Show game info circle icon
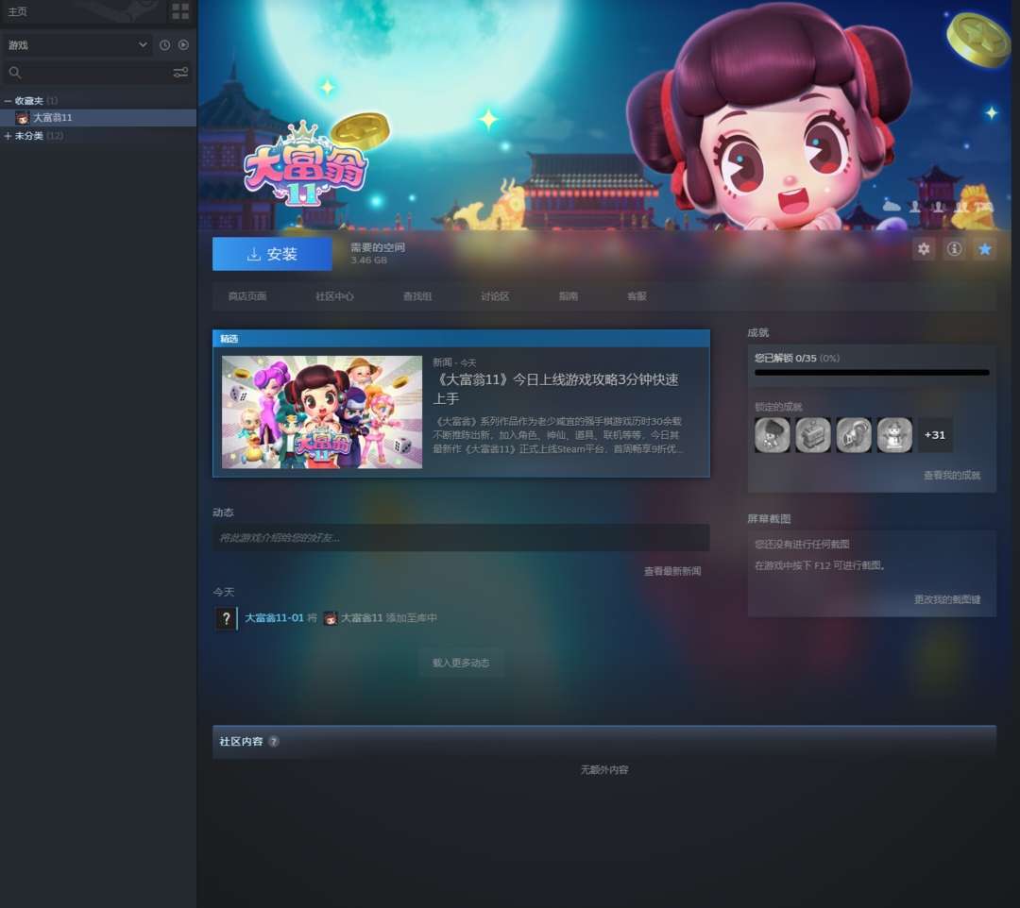 [954, 249]
